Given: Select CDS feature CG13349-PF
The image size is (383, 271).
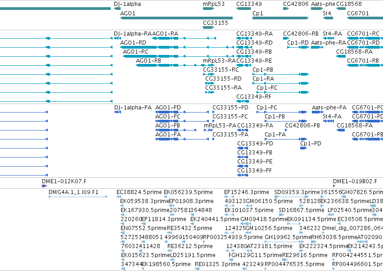Looking at the screenshot, I should (243, 175).
